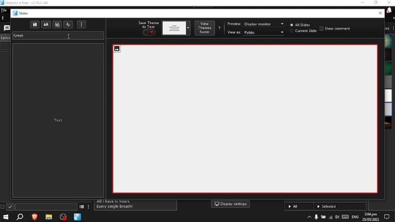Viewport: 395px width, 222px height.
Task: Select the Current Slide radio option
Action: (291, 31)
